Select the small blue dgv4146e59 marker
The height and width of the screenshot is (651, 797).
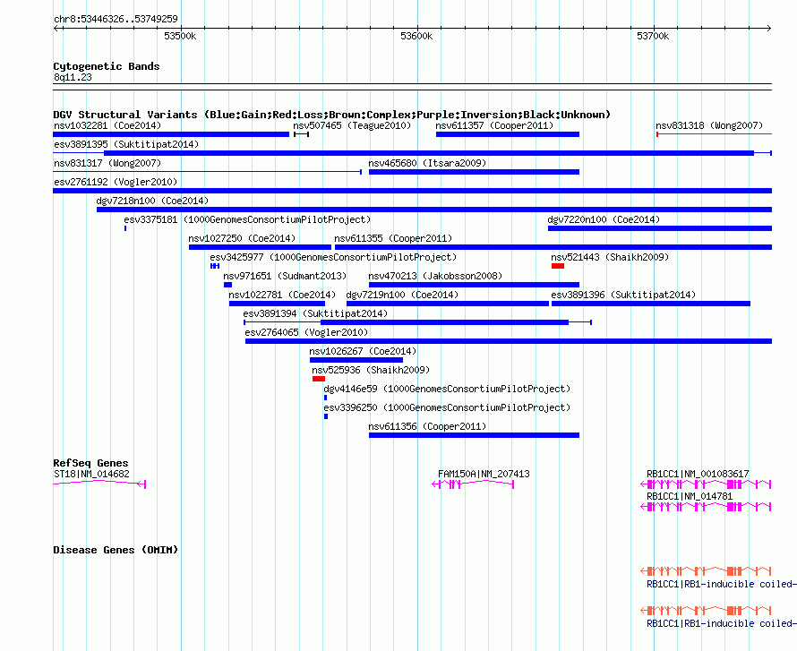[x=325, y=398]
